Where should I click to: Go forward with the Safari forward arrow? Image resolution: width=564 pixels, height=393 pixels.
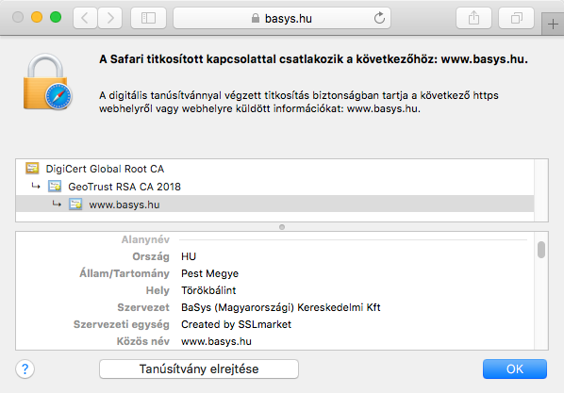tap(110, 18)
